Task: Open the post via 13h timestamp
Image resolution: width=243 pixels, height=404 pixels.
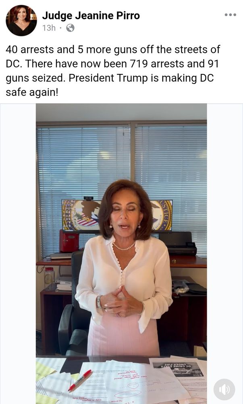Action: (49, 28)
